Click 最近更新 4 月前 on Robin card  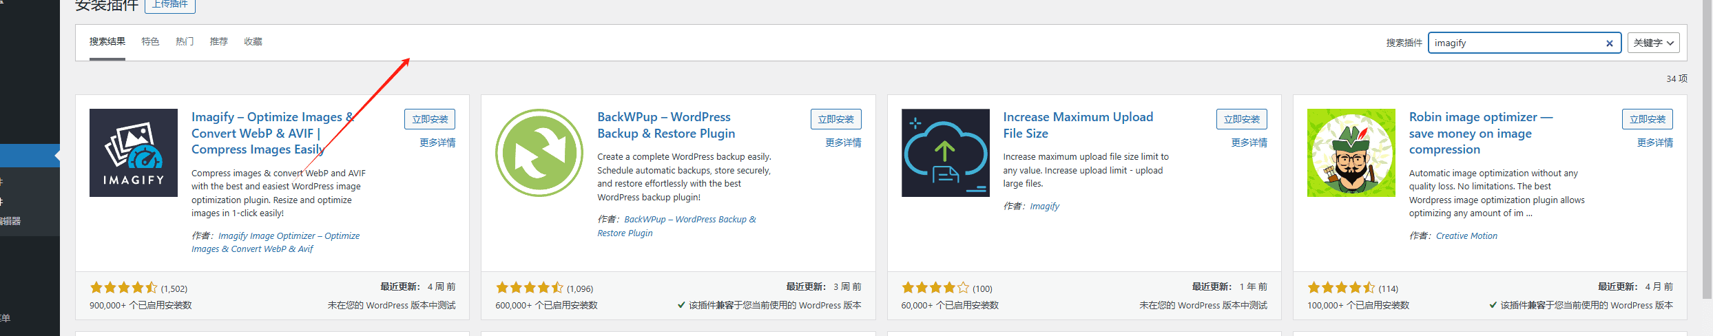tap(1635, 286)
